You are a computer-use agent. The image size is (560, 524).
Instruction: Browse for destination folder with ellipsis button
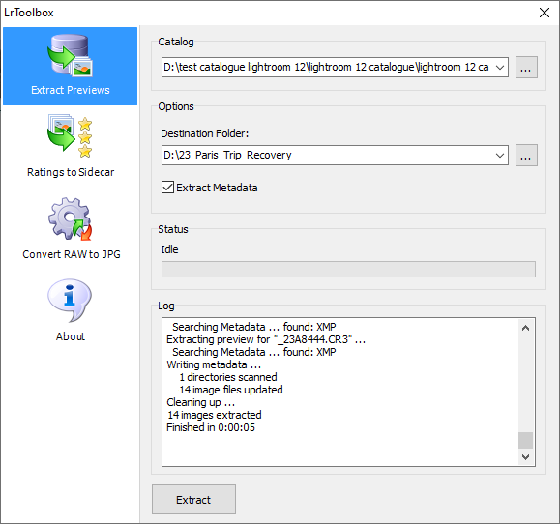[x=526, y=156]
